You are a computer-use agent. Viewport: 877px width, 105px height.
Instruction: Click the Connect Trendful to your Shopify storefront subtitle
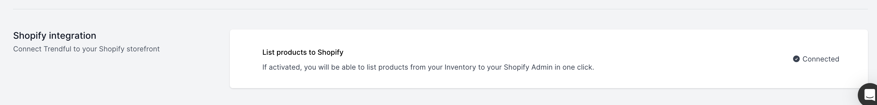point(86,49)
